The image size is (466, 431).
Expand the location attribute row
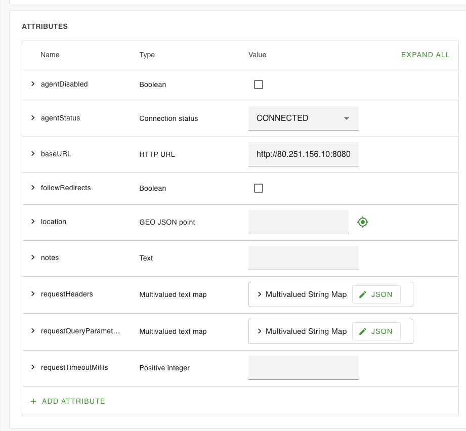33,222
